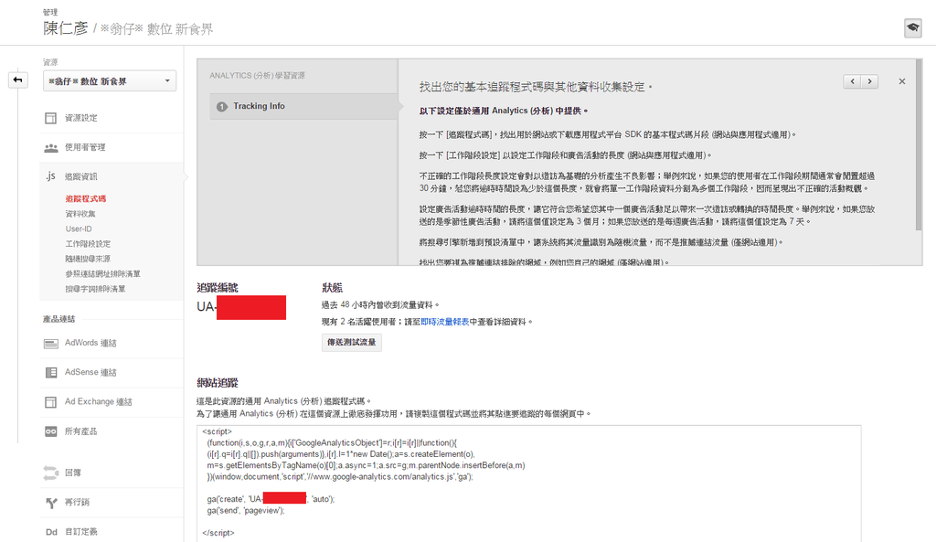Open the property selector dropdown ※翁仔※ 數位 新食界
This screenshot has width=936, height=542.
point(110,81)
